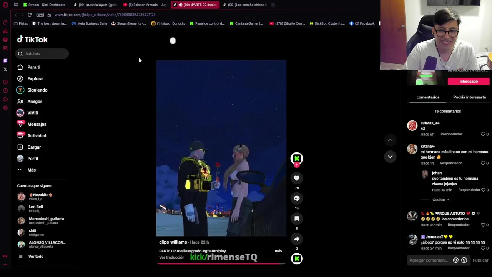Reply to FutMax_04's comment
Viewport: 492px width, 277px height.
click(451, 134)
